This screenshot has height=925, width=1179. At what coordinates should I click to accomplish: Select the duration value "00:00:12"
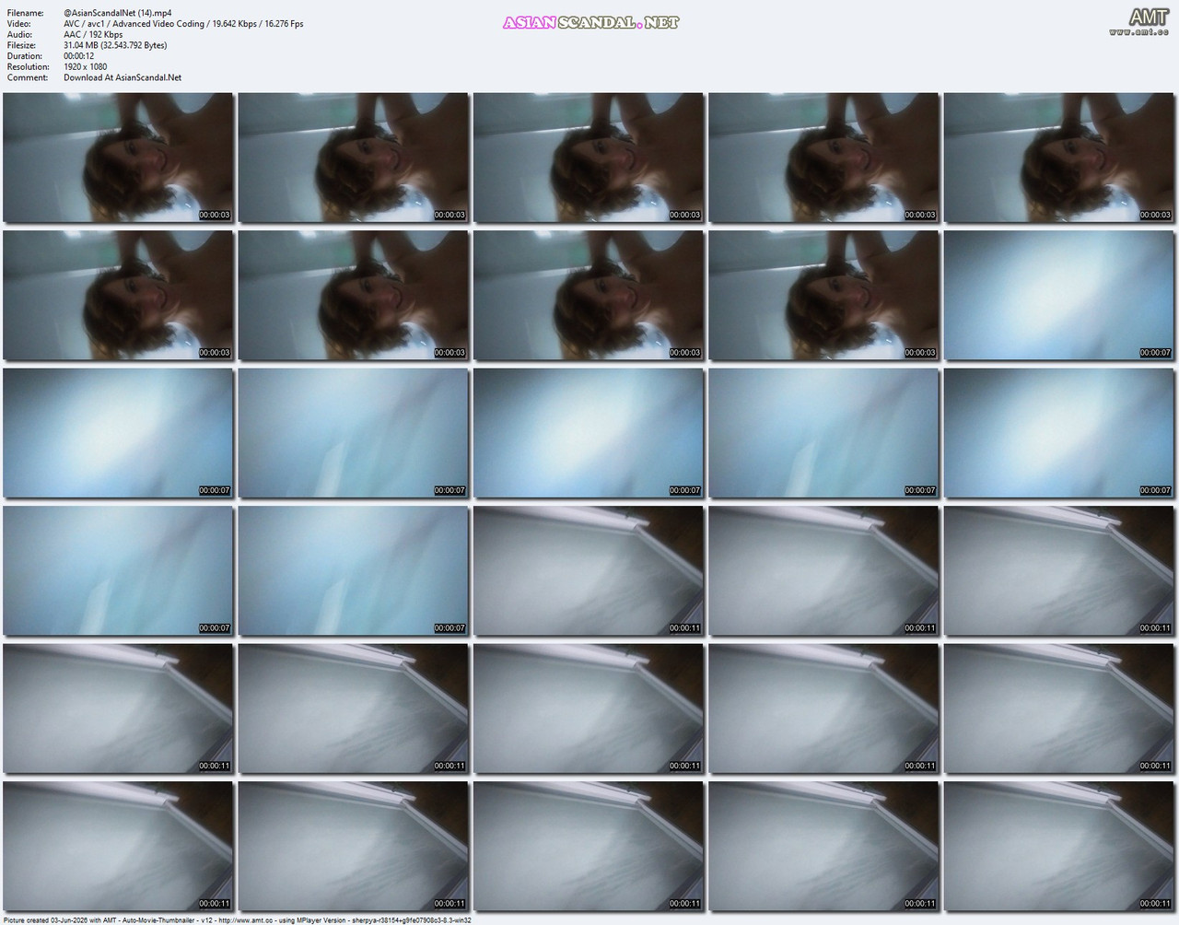(78, 56)
